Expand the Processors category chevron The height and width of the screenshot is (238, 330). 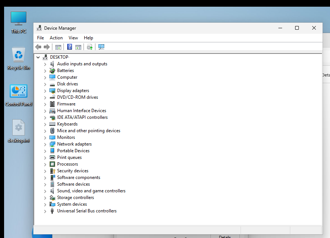coord(45,164)
